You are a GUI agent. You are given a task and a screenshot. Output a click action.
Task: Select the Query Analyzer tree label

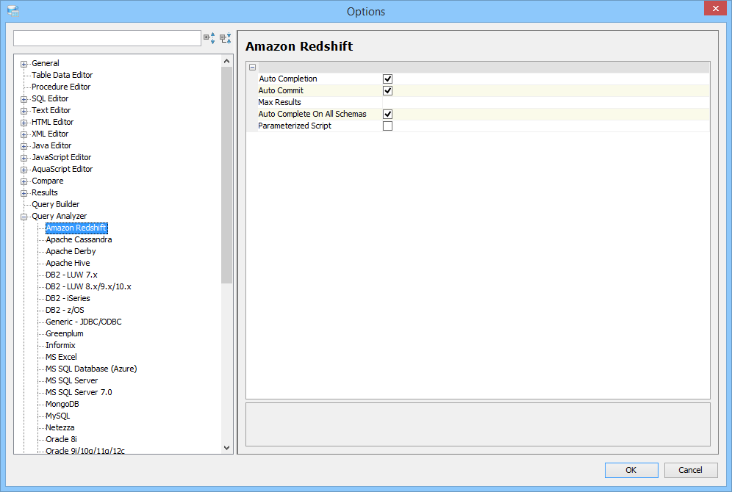tap(60, 217)
